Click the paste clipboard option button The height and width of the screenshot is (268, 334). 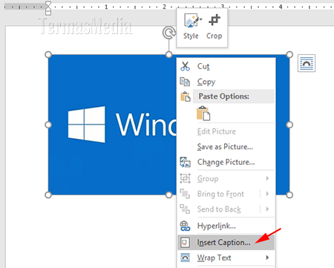click(203, 113)
